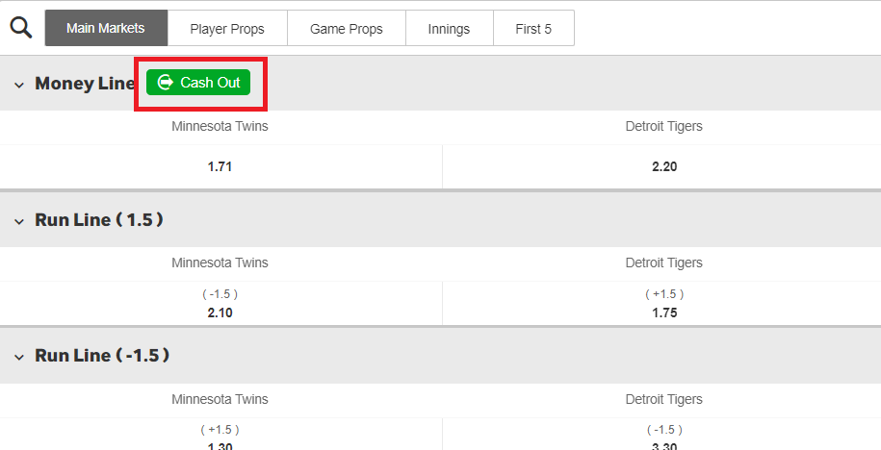Collapse the Run Line (-1.5) chevron
The height and width of the screenshot is (450, 881).
pyautogui.click(x=19, y=358)
